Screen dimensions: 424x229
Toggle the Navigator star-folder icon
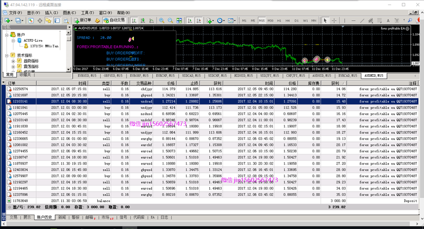click(x=49, y=20)
